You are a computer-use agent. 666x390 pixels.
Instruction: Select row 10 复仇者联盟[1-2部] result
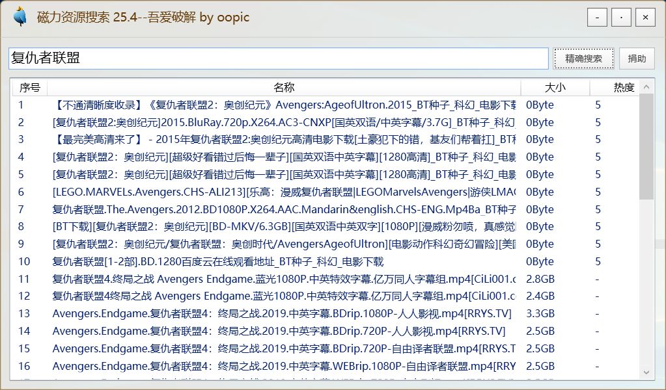coord(218,261)
